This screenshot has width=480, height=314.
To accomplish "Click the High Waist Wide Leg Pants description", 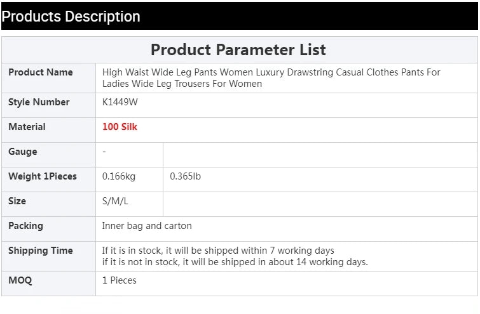I will pos(271,78).
